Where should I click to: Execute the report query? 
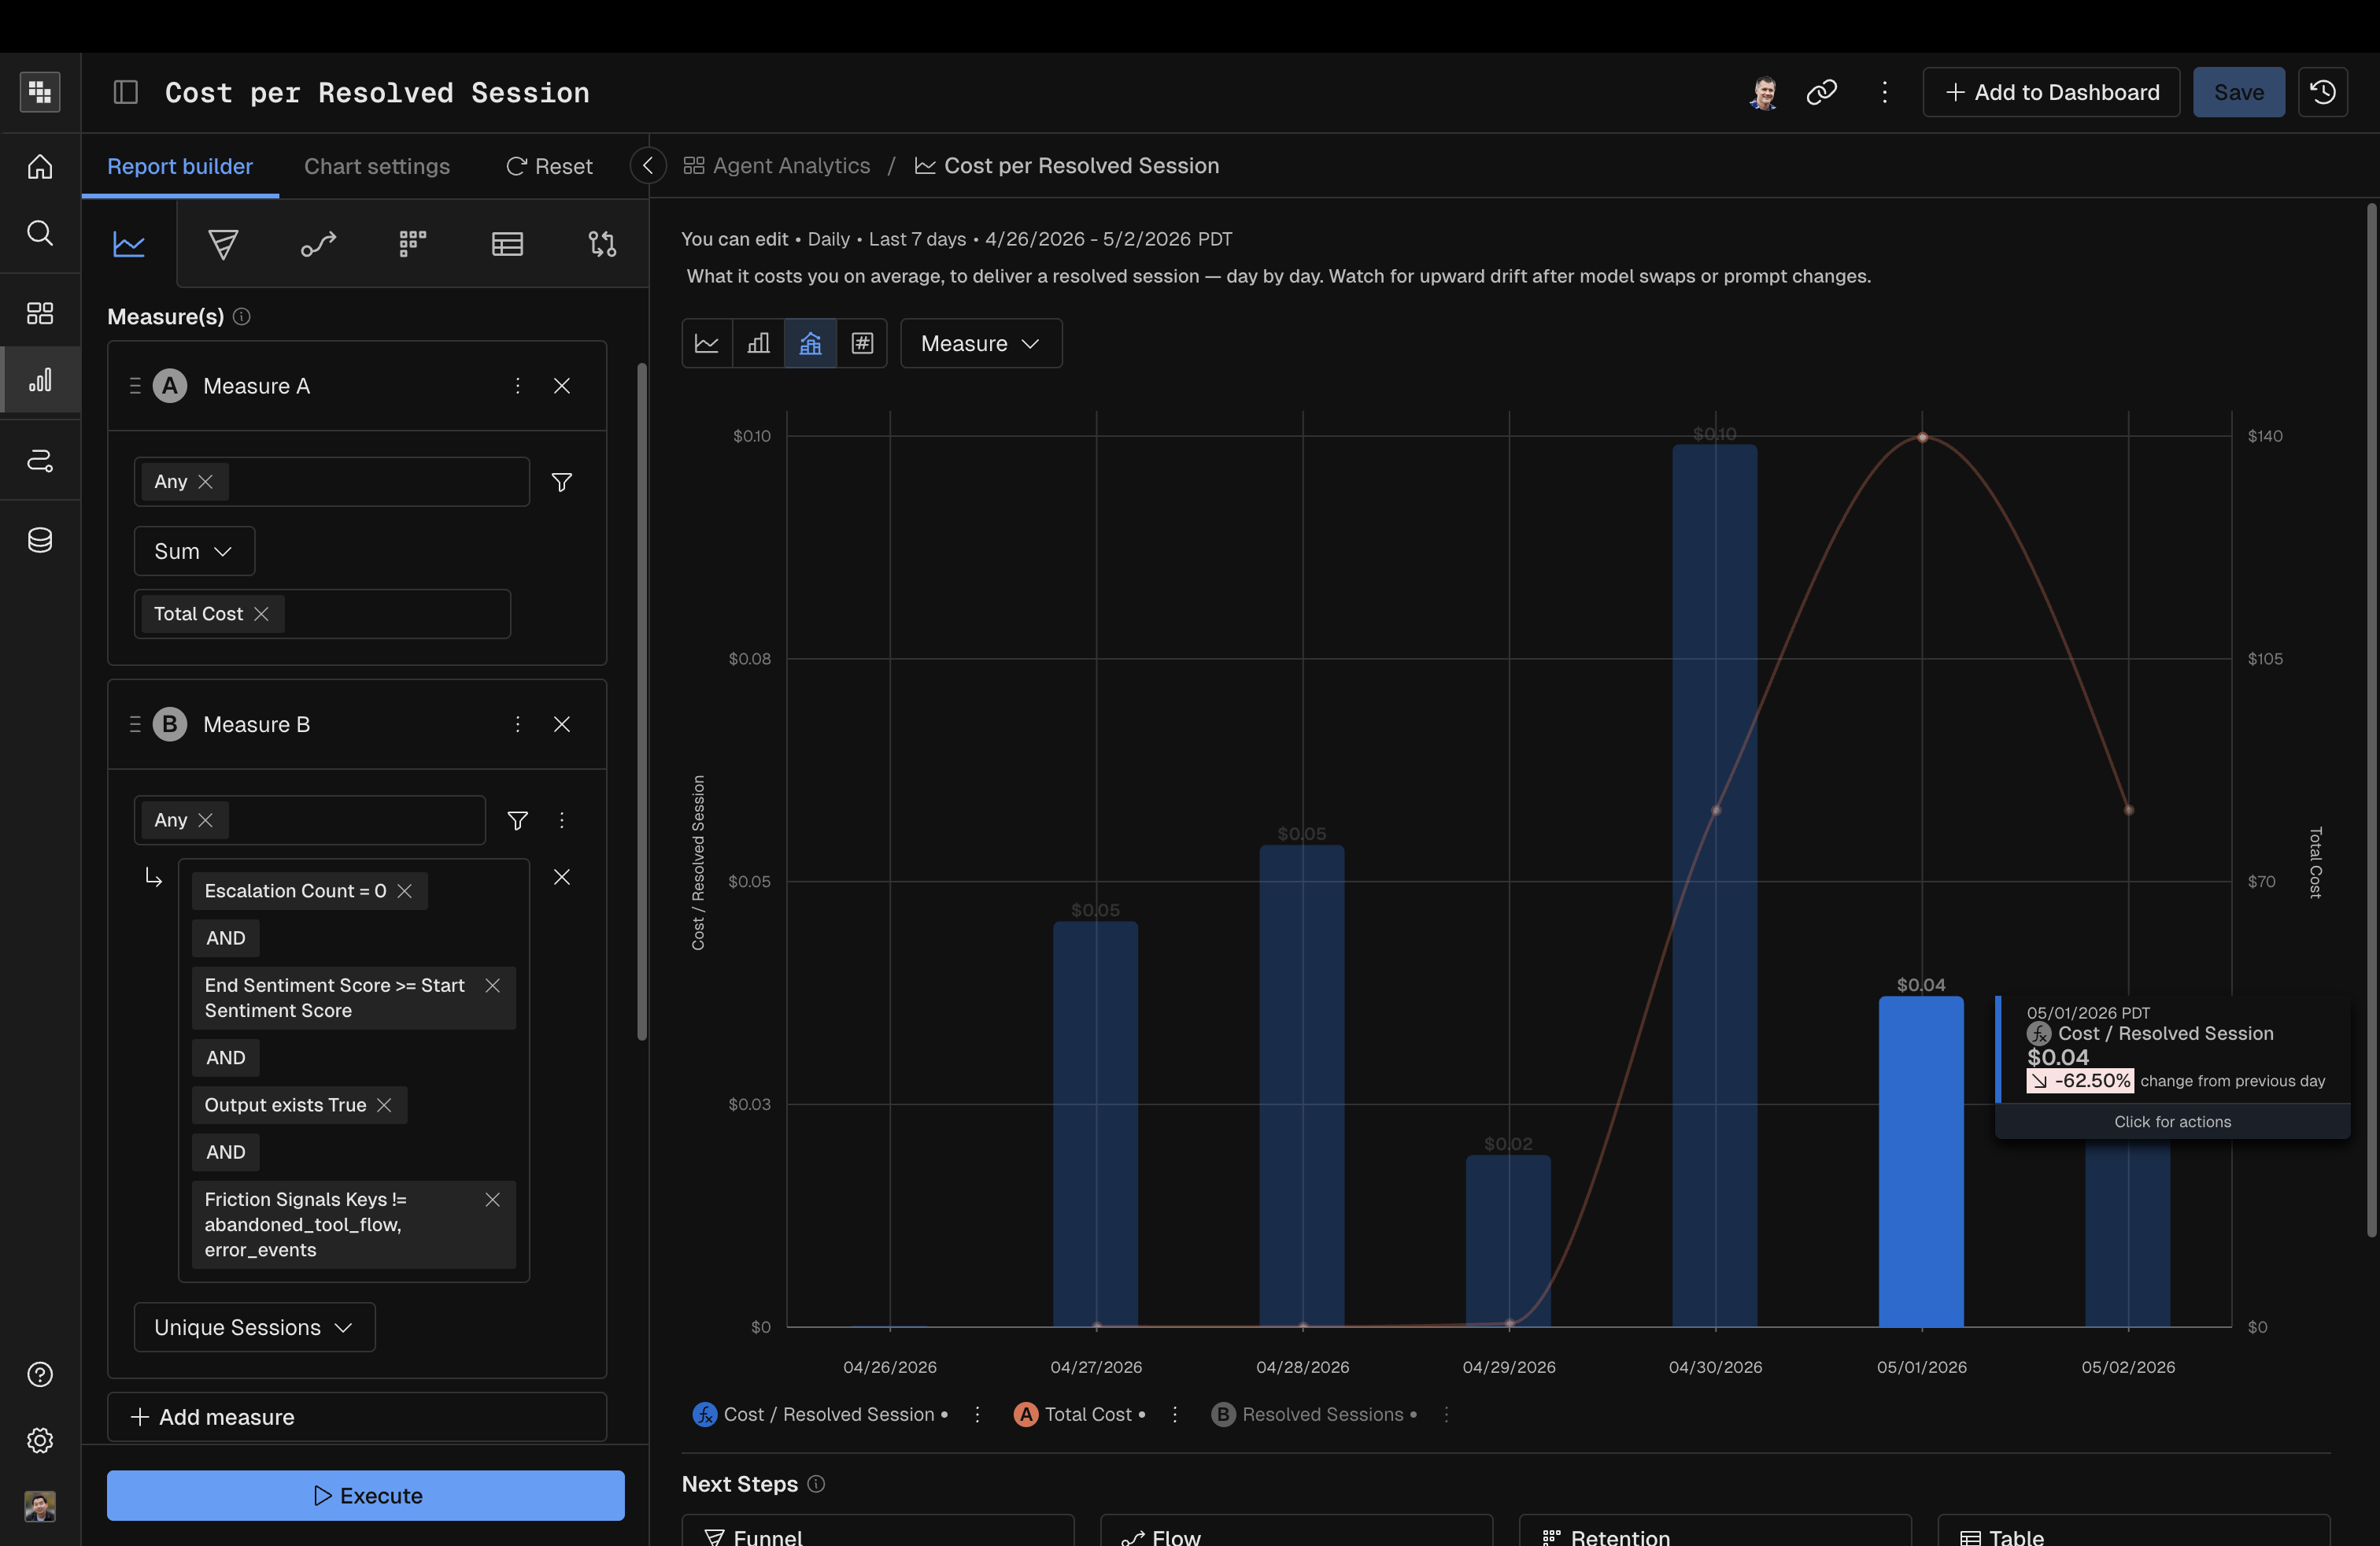[x=365, y=1495]
